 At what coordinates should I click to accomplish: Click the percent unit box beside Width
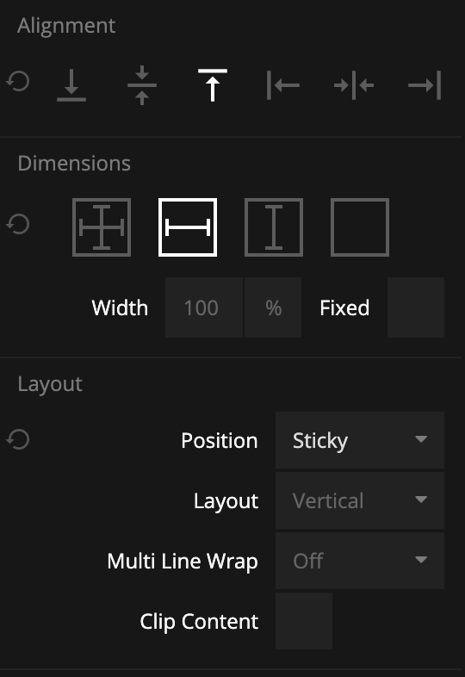pos(273,307)
